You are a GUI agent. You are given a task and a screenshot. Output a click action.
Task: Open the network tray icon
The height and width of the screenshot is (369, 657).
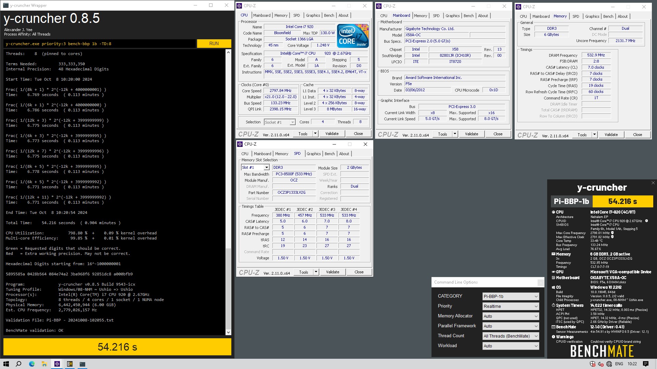(609, 364)
